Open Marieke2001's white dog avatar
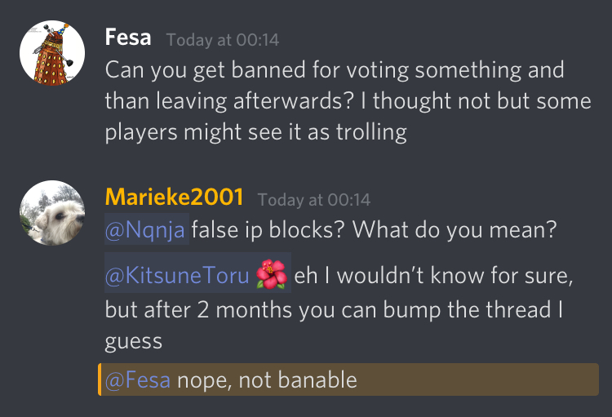The height and width of the screenshot is (417, 612). tap(52, 213)
